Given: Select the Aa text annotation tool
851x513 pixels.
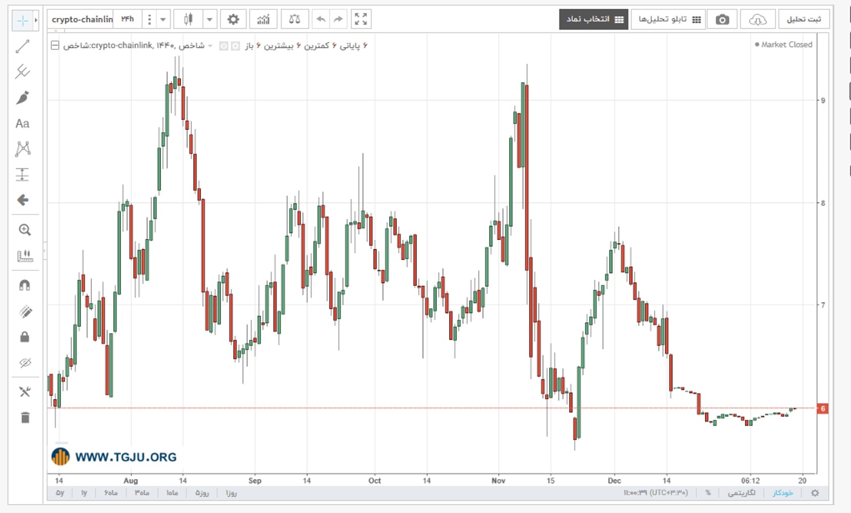Looking at the screenshot, I should pos(23,124).
